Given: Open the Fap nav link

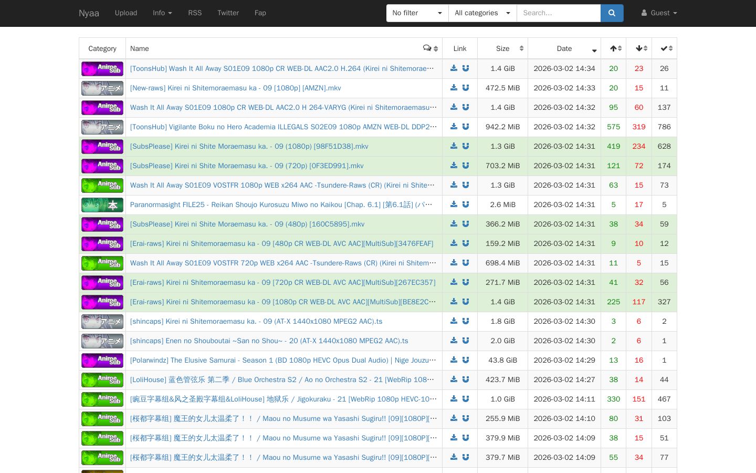Looking at the screenshot, I should pyautogui.click(x=260, y=13).
